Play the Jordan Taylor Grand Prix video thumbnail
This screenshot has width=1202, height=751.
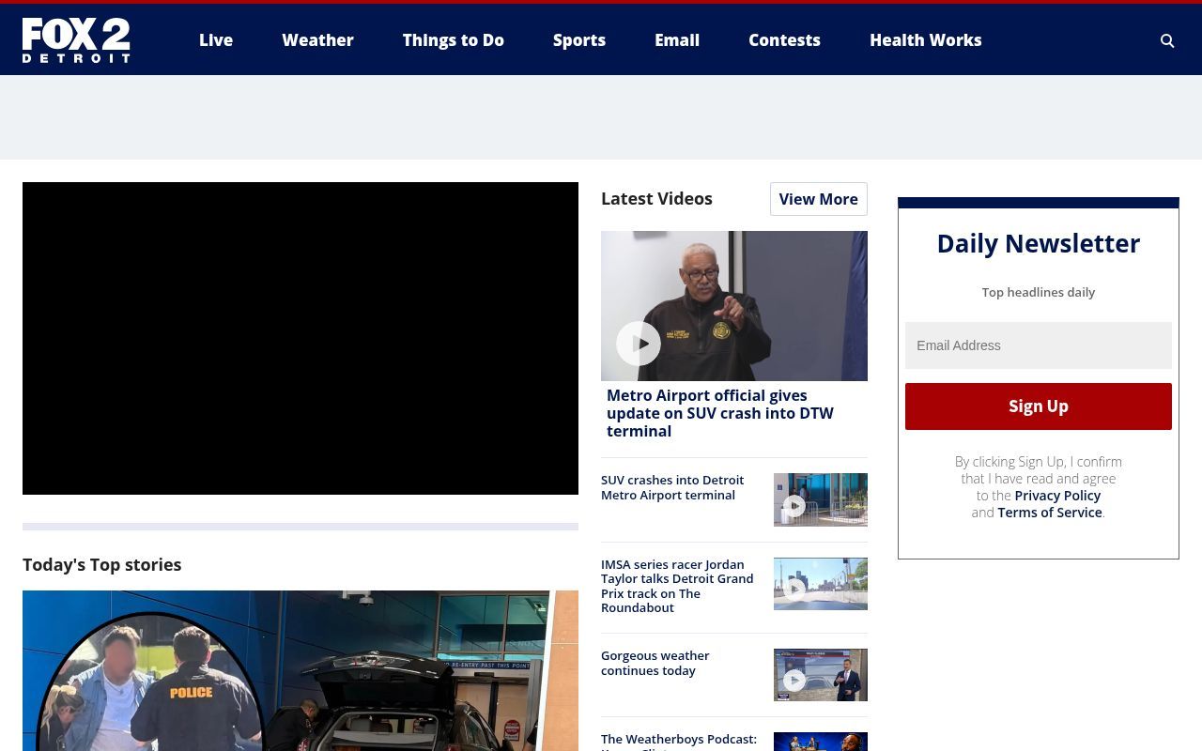coord(821,584)
